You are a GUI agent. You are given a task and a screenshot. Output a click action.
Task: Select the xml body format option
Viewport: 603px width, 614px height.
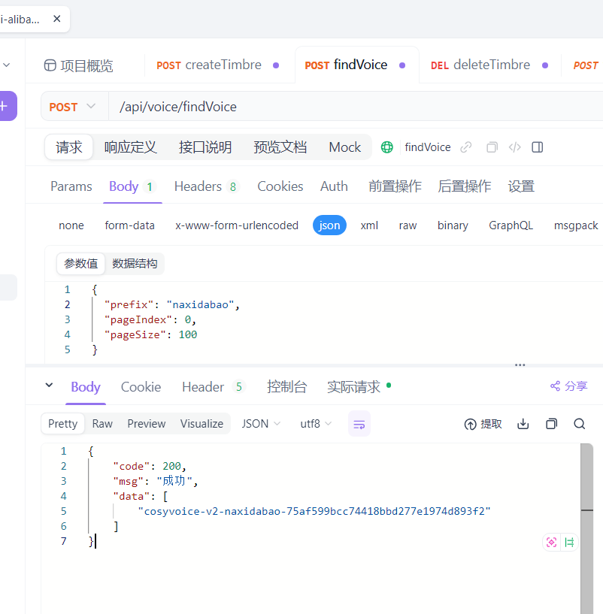(369, 225)
